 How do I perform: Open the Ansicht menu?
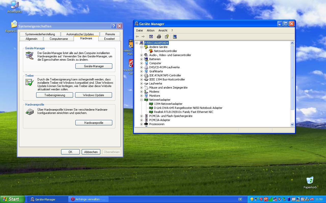point(163,30)
